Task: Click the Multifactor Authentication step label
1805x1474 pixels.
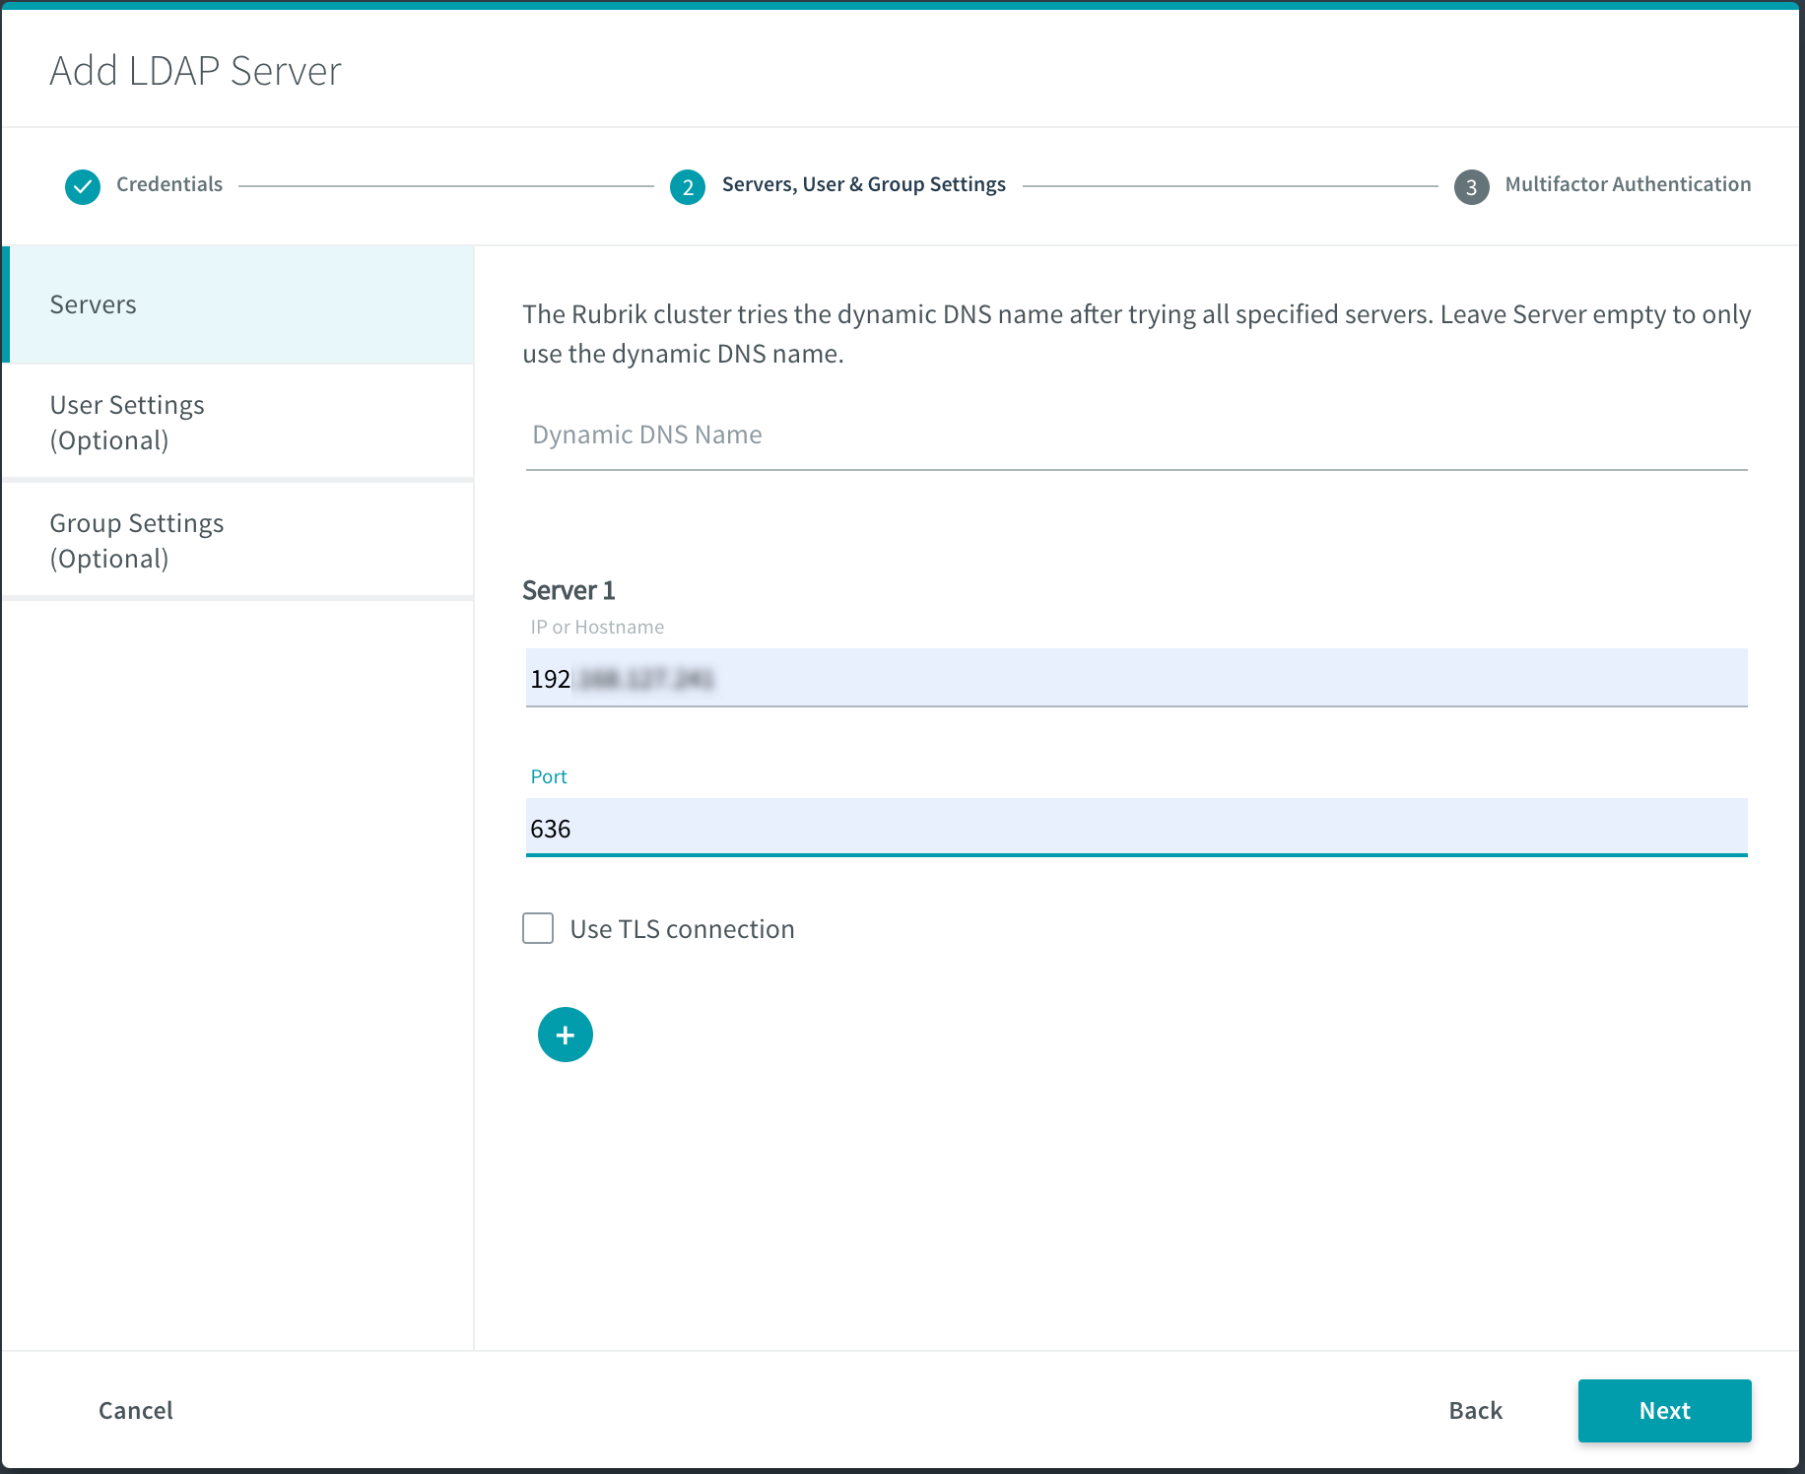Action: click(x=1629, y=184)
